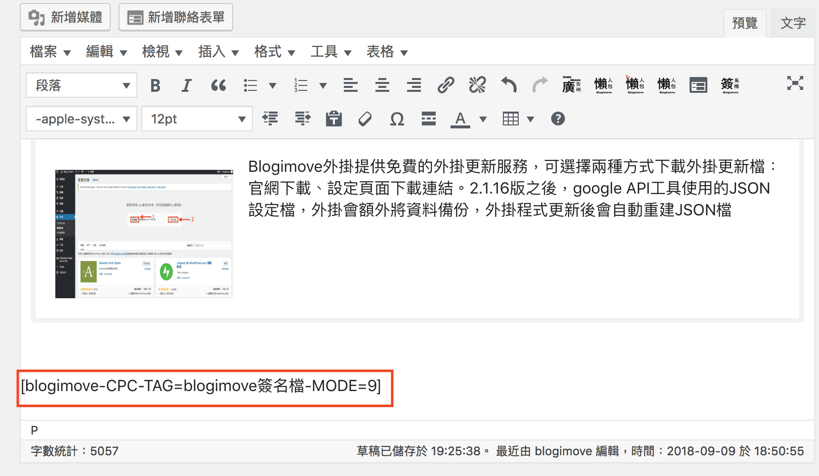The height and width of the screenshot is (476, 819).
Task: Clear formatting with the eraser
Action: pos(365,119)
